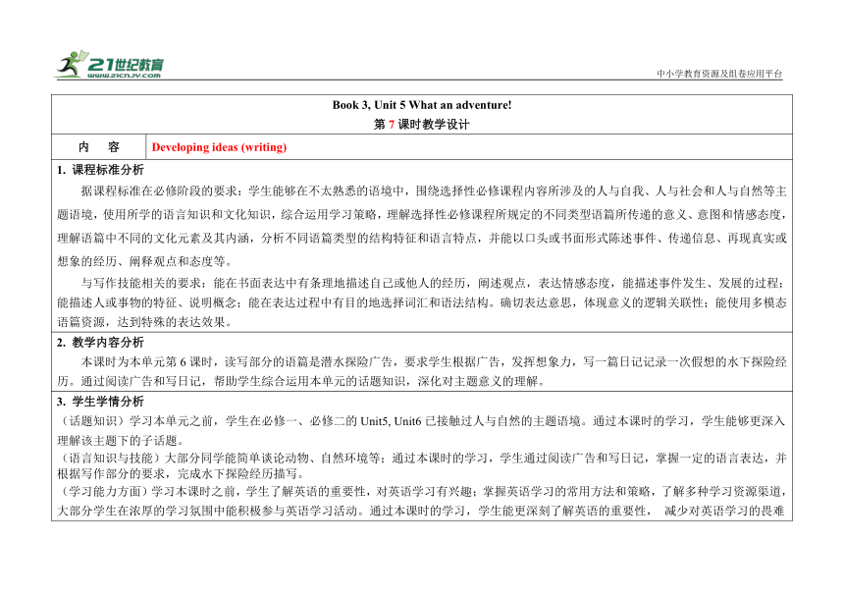Click the heading 3. 学生学情分析
The width and height of the screenshot is (844, 597).
(101, 402)
